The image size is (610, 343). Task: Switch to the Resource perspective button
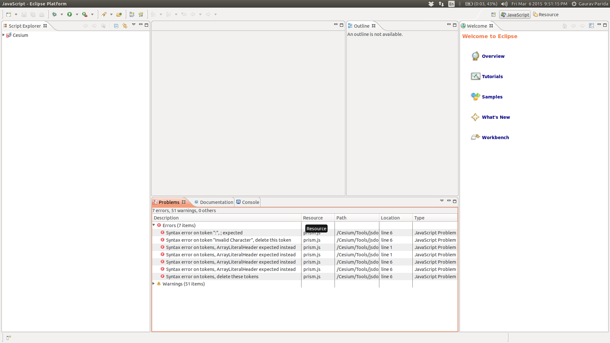(x=546, y=15)
